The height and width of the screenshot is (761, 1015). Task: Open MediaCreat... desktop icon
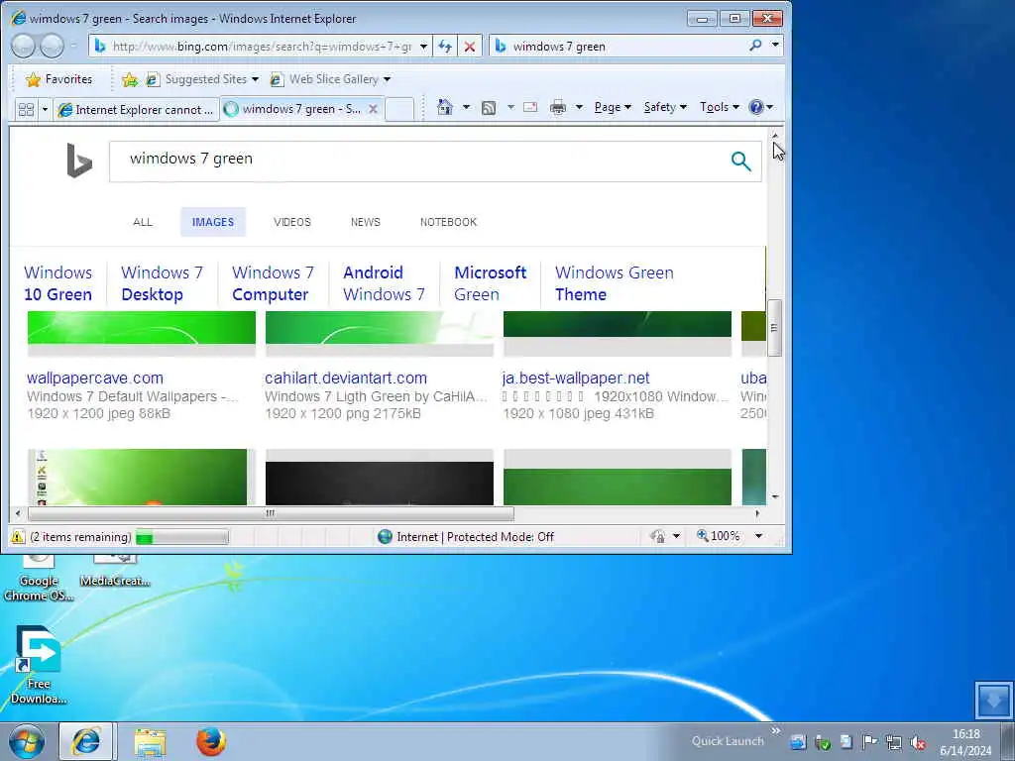coord(115,571)
